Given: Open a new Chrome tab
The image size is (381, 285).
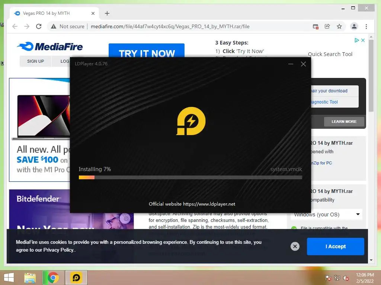Looking at the screenshot, I should [x=107, y=13].
